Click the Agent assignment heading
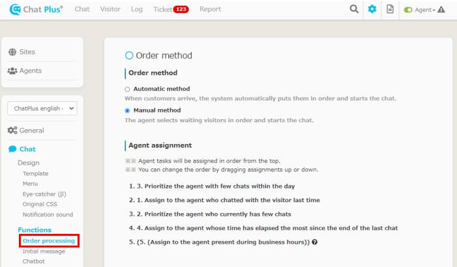The width and height of the screenshot is (457, 267). point(160,146)
